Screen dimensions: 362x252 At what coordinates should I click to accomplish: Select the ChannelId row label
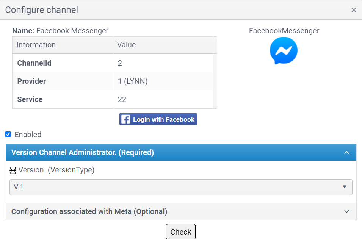coord(34,63)
